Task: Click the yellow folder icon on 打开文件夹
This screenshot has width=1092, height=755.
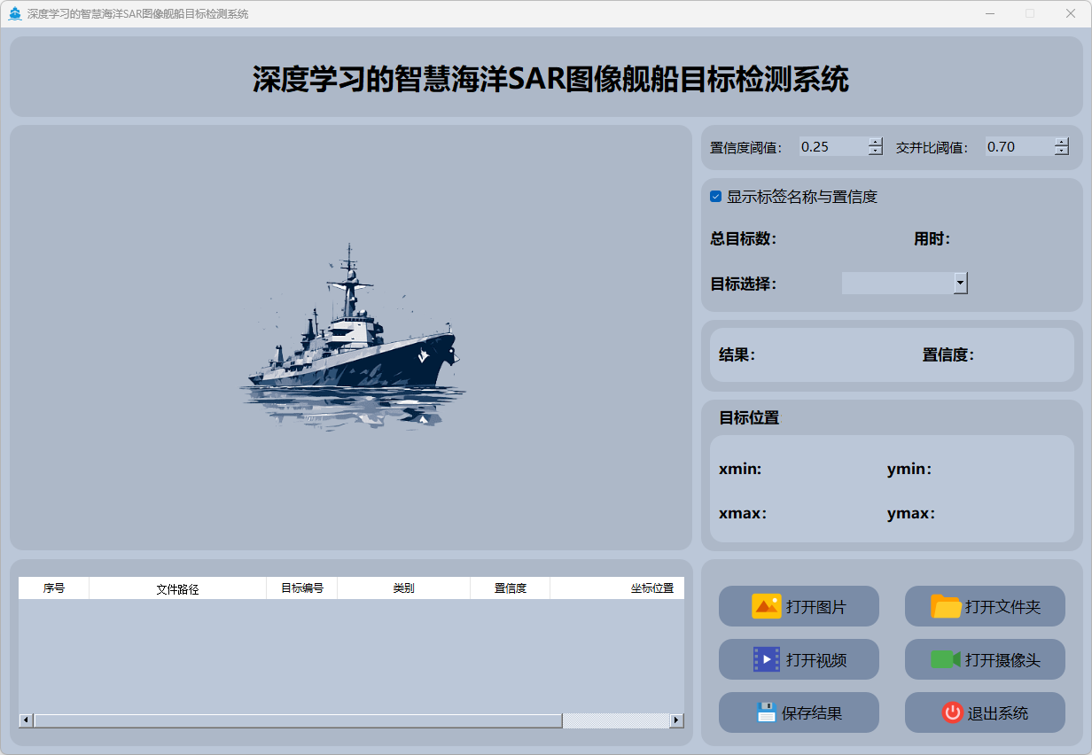Action: [946, 606]
